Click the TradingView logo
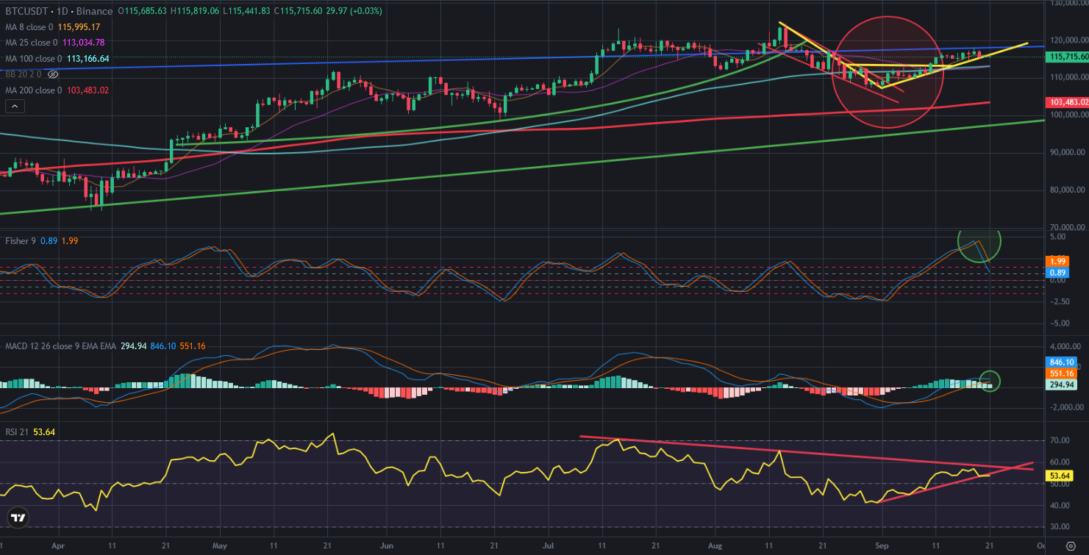 click(x=18, y=518)
